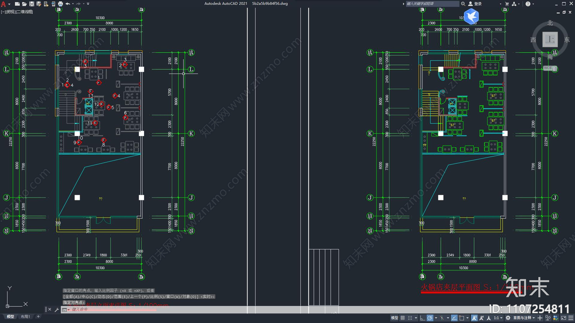Click the 登录 sign-in button
This screenshot has height=323, width=575.
point(475,4)
